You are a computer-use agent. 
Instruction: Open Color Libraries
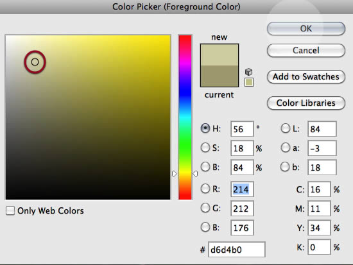click(306, 103)
